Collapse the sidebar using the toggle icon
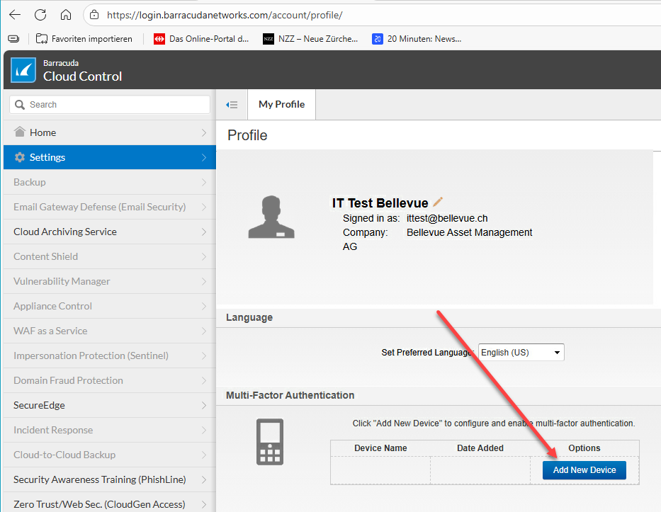The width and height of the screenshot is (661, 512). (232, 105)
